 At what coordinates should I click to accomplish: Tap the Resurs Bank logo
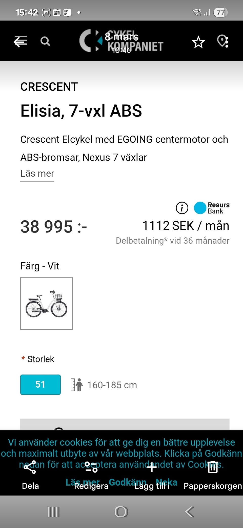click(x=212, y=208)
